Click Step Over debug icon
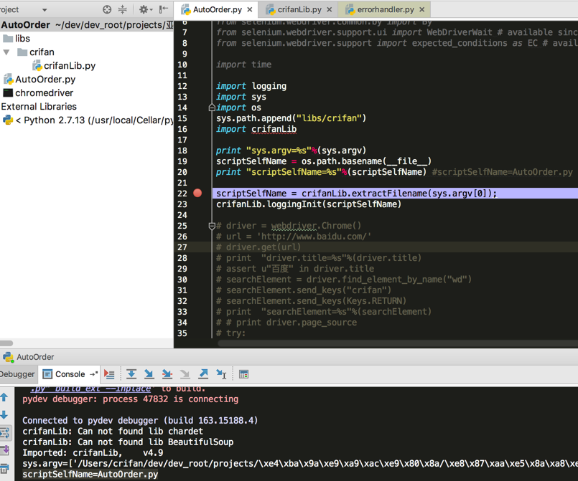 coord(131,374)
